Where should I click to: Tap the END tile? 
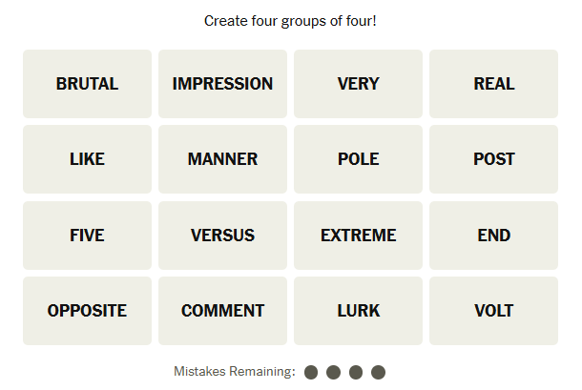[x=493, y=236]
